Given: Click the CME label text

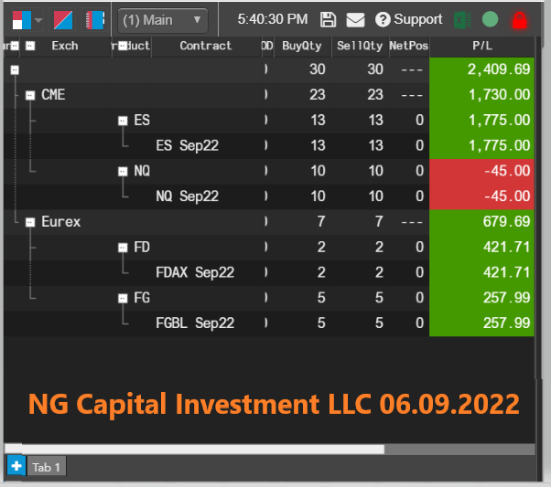Looking at the screenshot, I should (53, 95).
